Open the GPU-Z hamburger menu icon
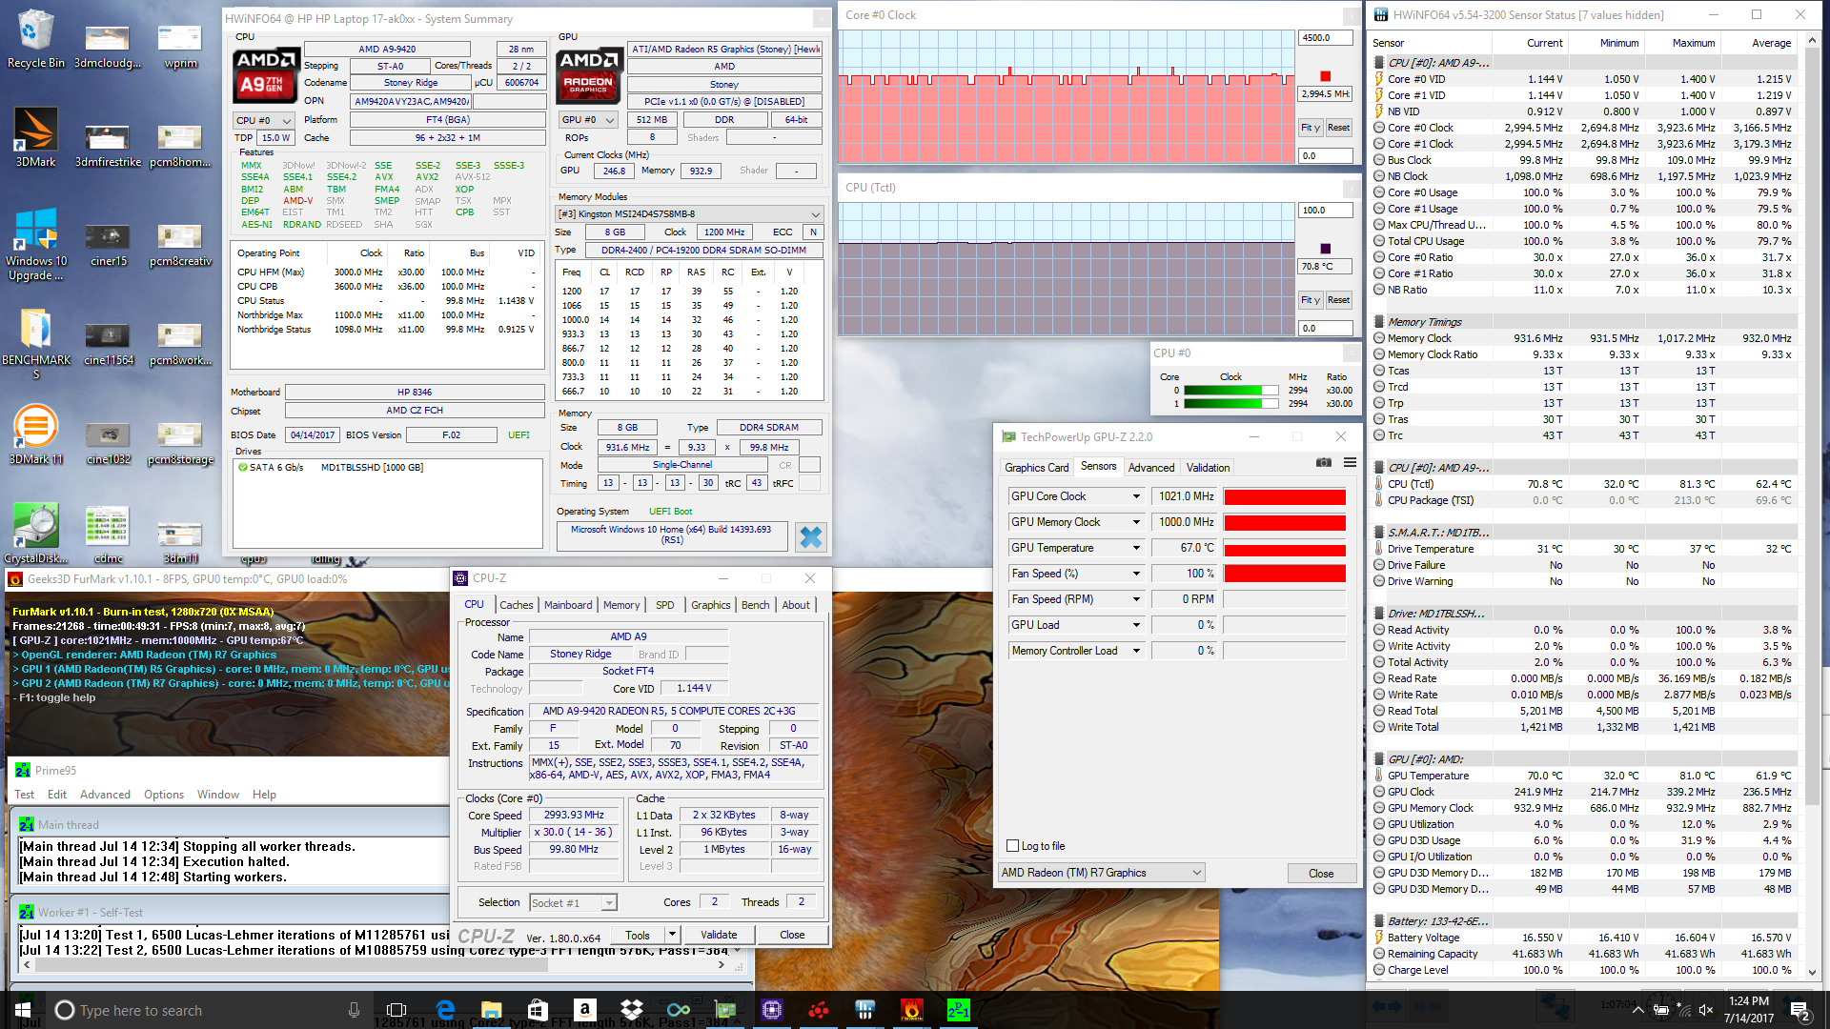Screen dimensions: 1830x1029 1350,462
